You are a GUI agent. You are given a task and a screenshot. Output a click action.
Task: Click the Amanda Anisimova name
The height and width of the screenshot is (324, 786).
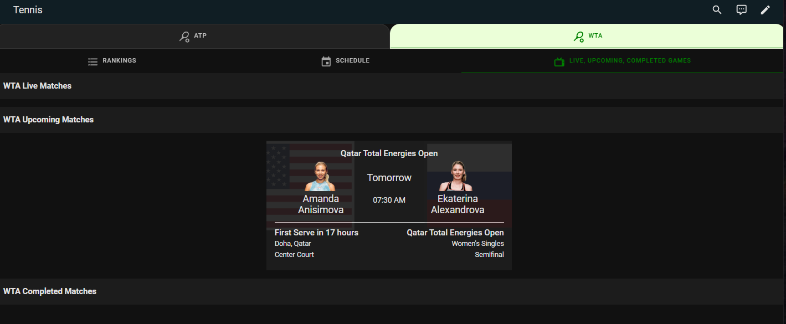[321, 204]
